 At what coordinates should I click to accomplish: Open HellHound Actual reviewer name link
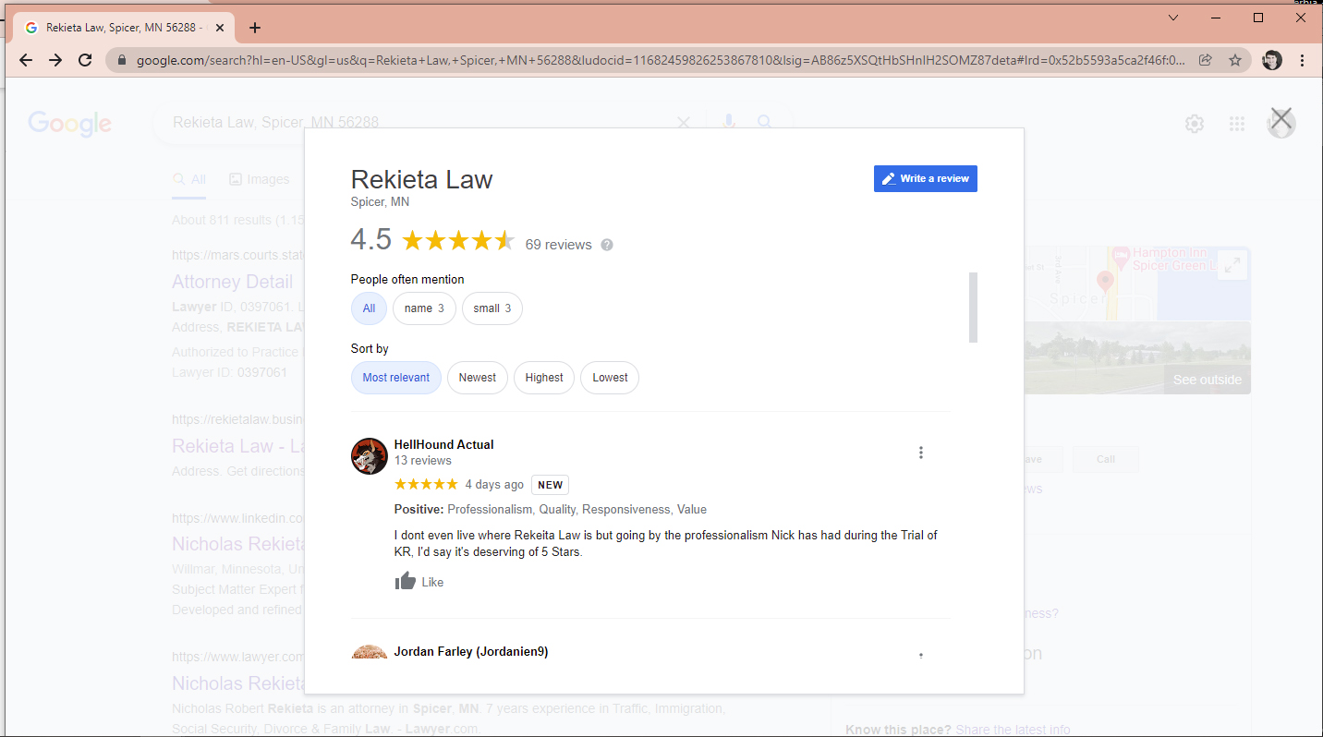(x=443, y=444)
